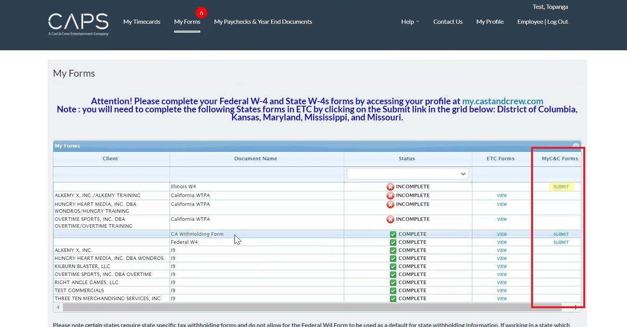
Task: View THREE TEN MERCHANDISING SERVICES I9 form
Action: (502, 299)
